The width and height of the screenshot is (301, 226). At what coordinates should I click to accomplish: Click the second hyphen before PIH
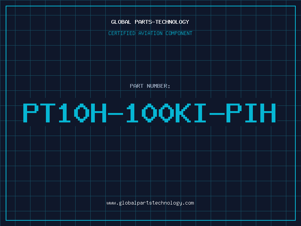pyautogui.click(x=217, y=114)
